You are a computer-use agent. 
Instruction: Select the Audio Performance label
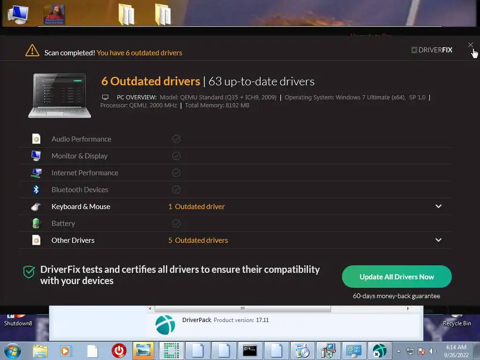pos(82,139)
